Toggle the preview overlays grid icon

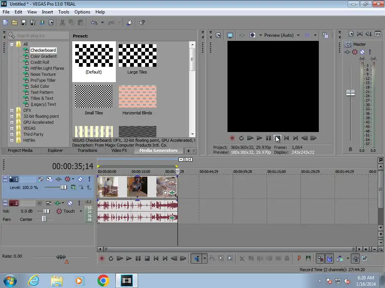pyautogui.click(x=307, y=35)
